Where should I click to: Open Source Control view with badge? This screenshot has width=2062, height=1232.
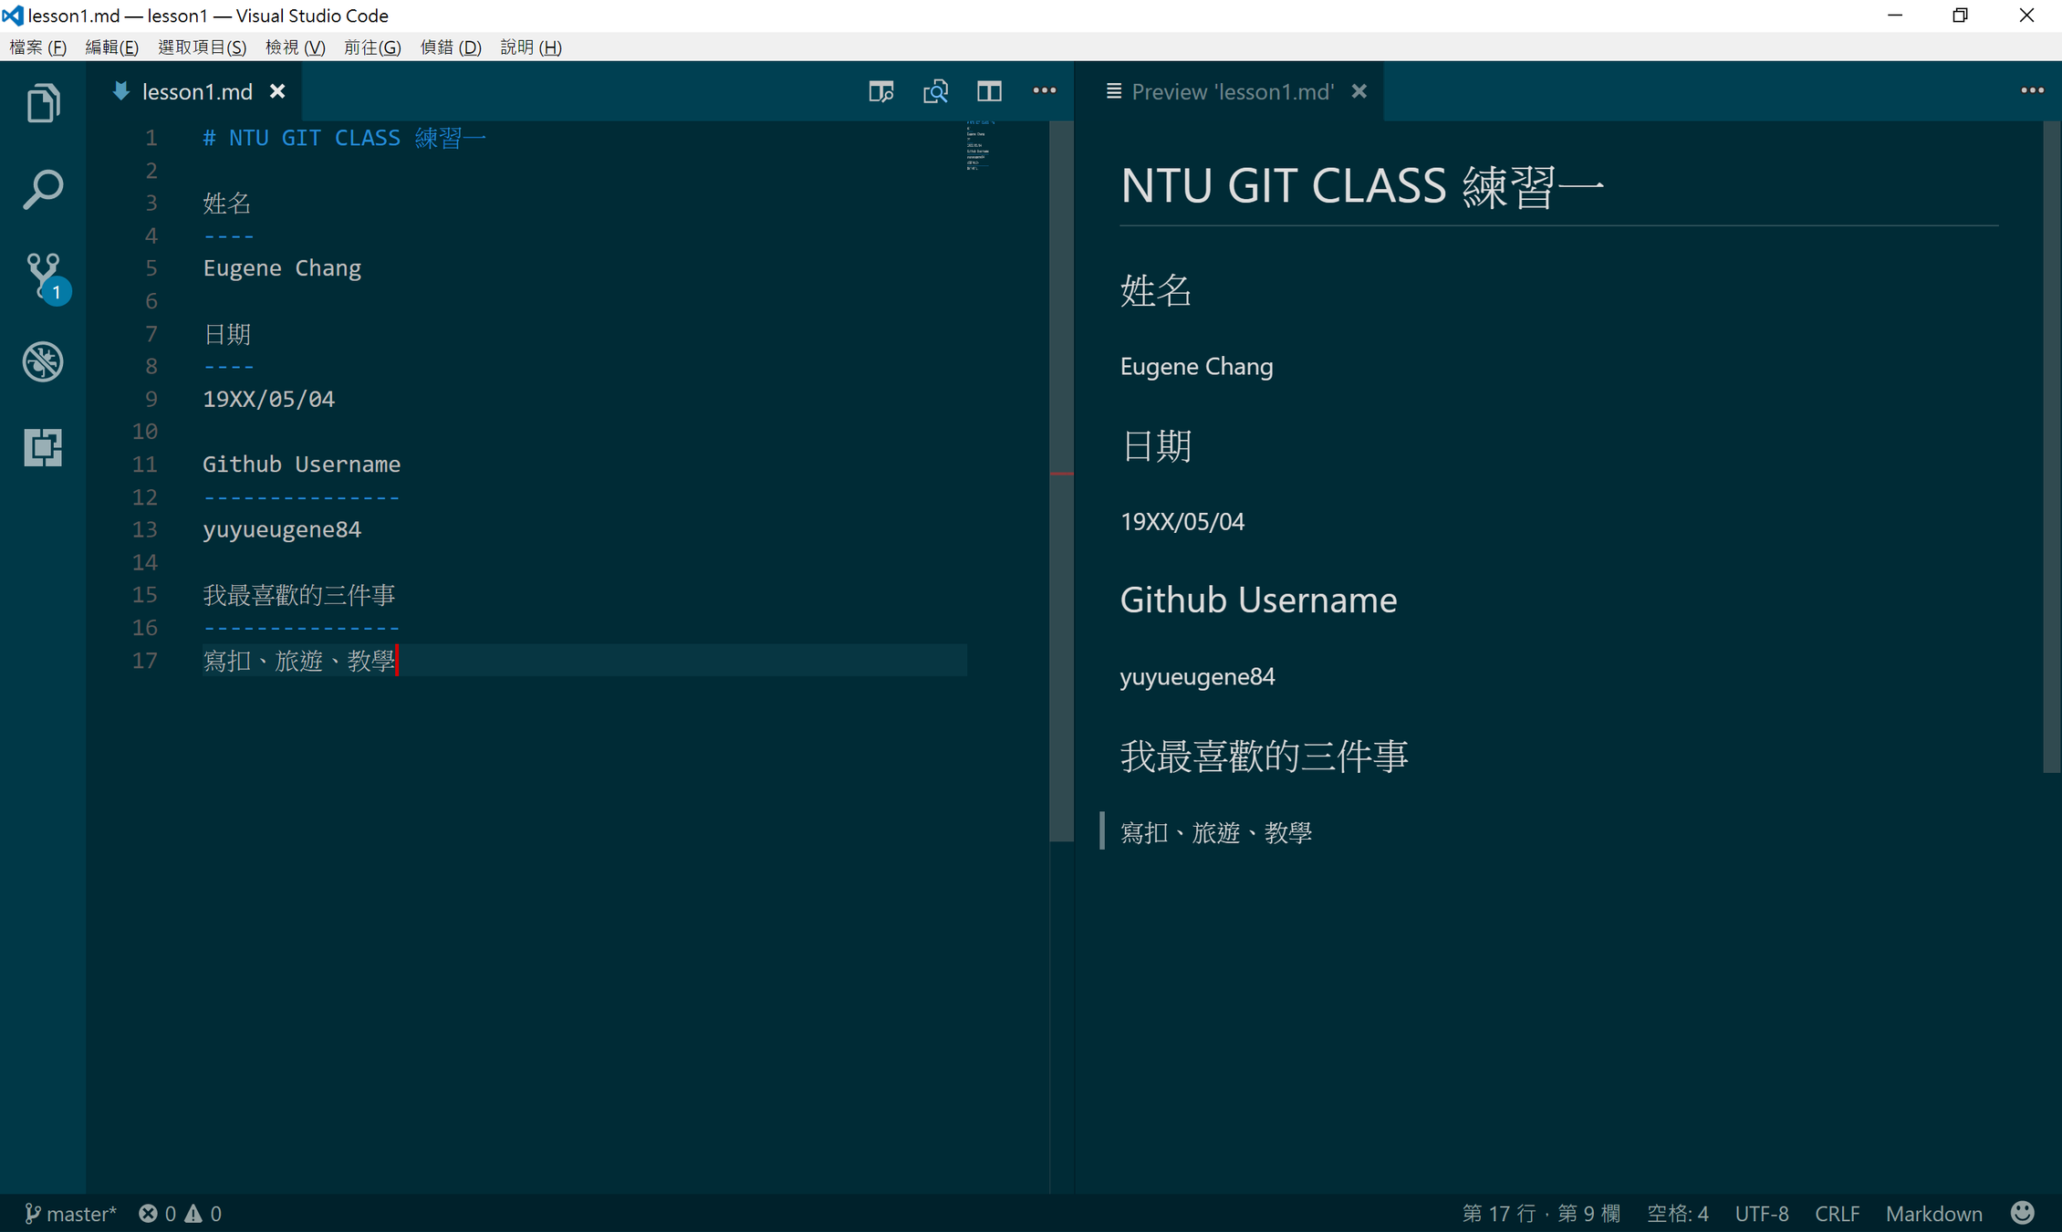[43, 276]
